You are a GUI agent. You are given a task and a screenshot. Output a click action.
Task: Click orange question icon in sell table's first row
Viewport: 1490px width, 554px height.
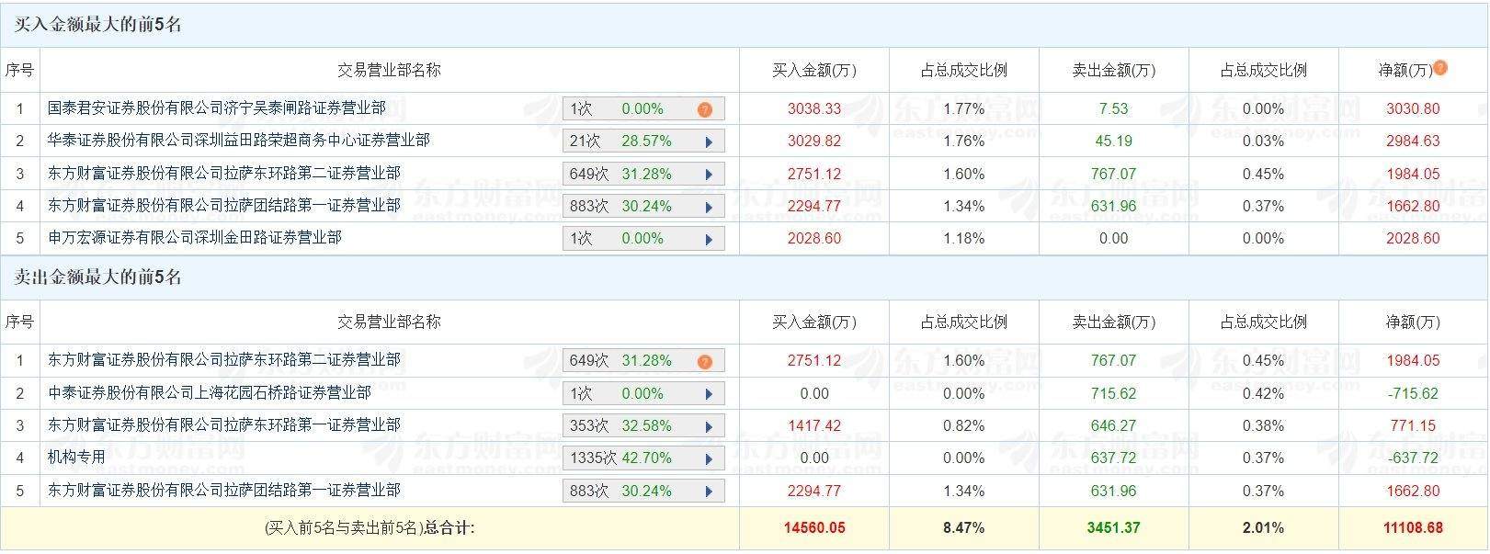tap(704, 361)
